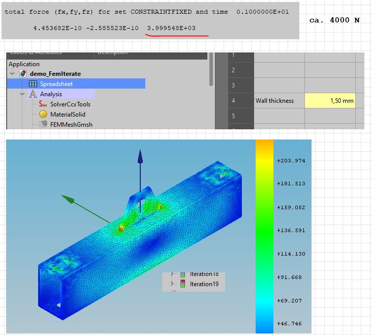Click the yellow 1,50 mm value cell
Image resolution: width=372 pixels, height=335 pixels.
click(329, 101)
